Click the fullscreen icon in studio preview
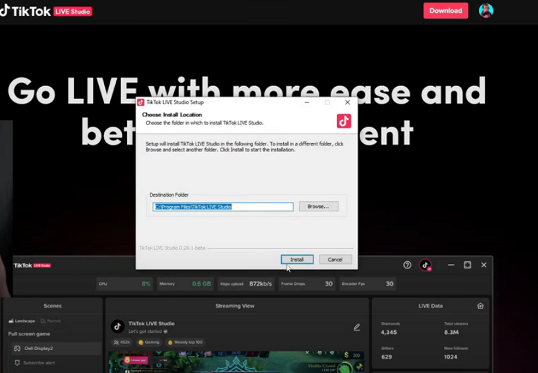 (x=467, y=265)
